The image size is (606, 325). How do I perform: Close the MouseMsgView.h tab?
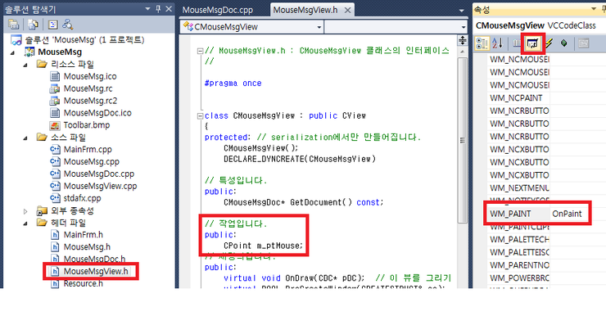tap(347, 10)
